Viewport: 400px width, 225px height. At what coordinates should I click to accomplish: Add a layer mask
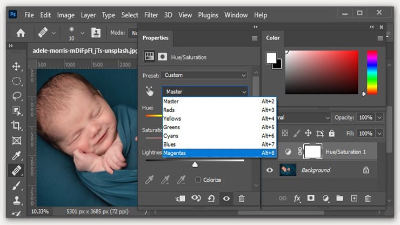[311, 198]
